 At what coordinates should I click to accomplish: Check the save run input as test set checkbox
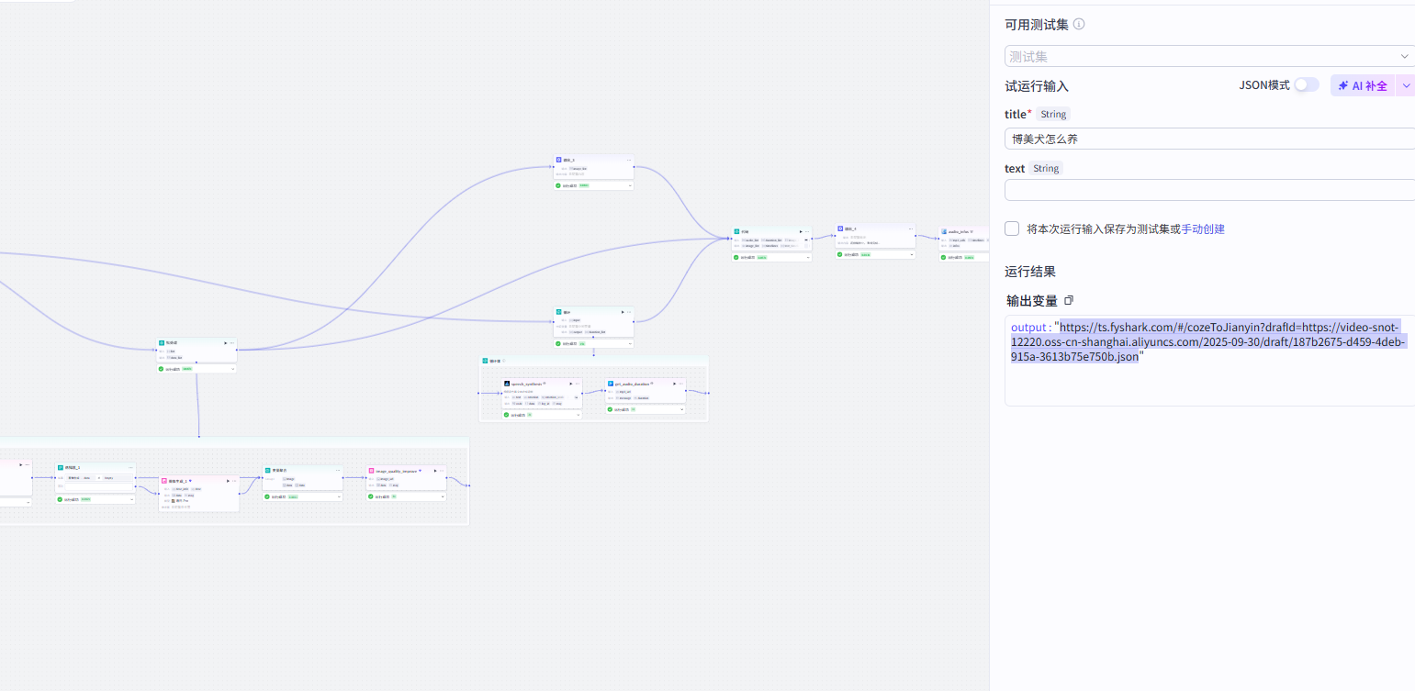[x=1012, y=228]
